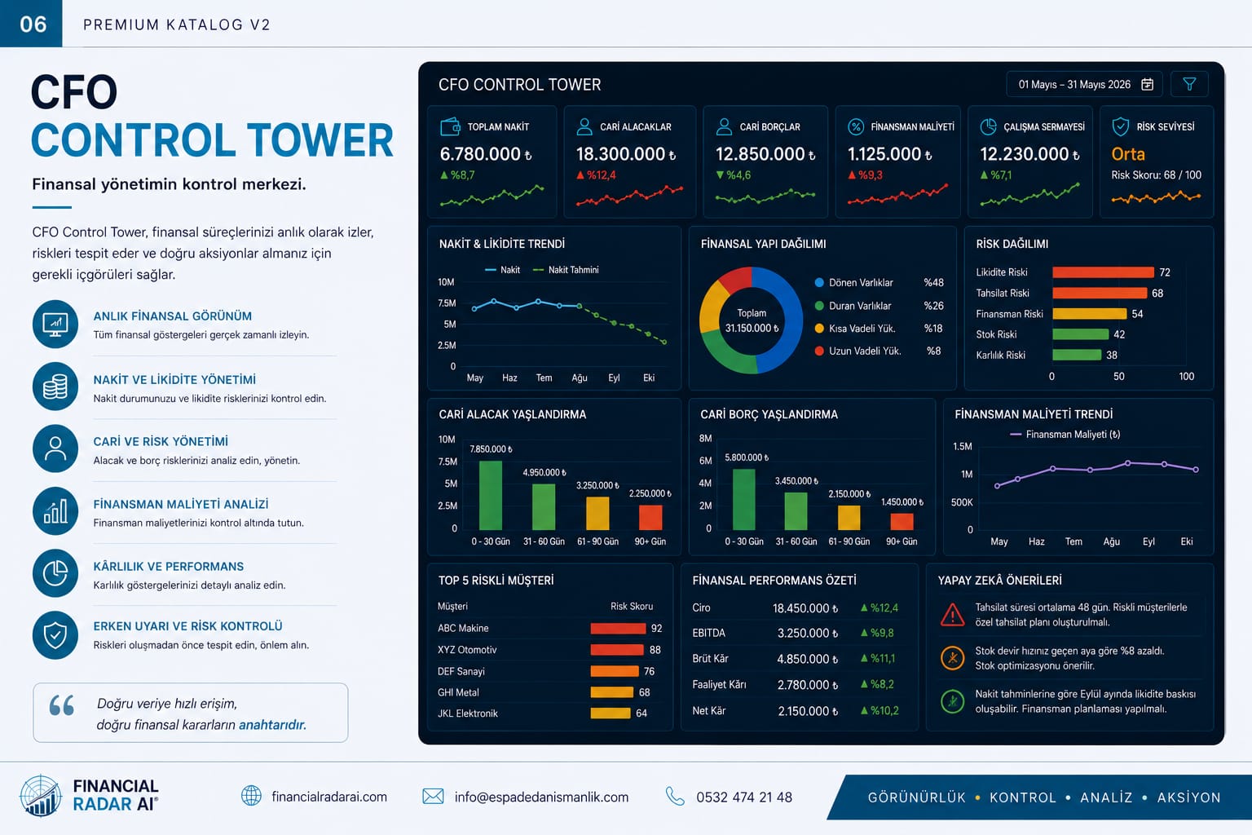1252x835 pixels.
Task: Toggle the Nakit series in liquidity legend
Action: (502, 270)
